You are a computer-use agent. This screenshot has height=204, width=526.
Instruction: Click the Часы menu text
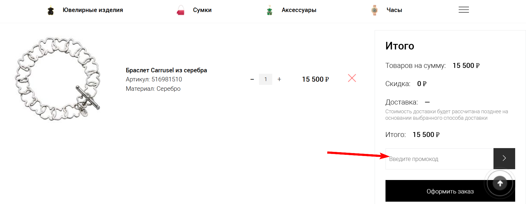[394, 10]
